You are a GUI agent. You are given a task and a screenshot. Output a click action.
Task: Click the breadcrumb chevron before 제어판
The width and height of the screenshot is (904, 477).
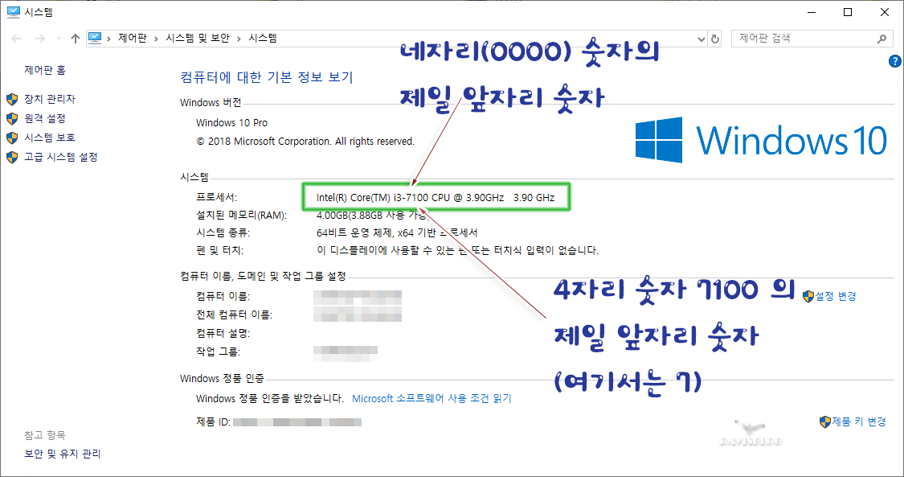(109, 39)
